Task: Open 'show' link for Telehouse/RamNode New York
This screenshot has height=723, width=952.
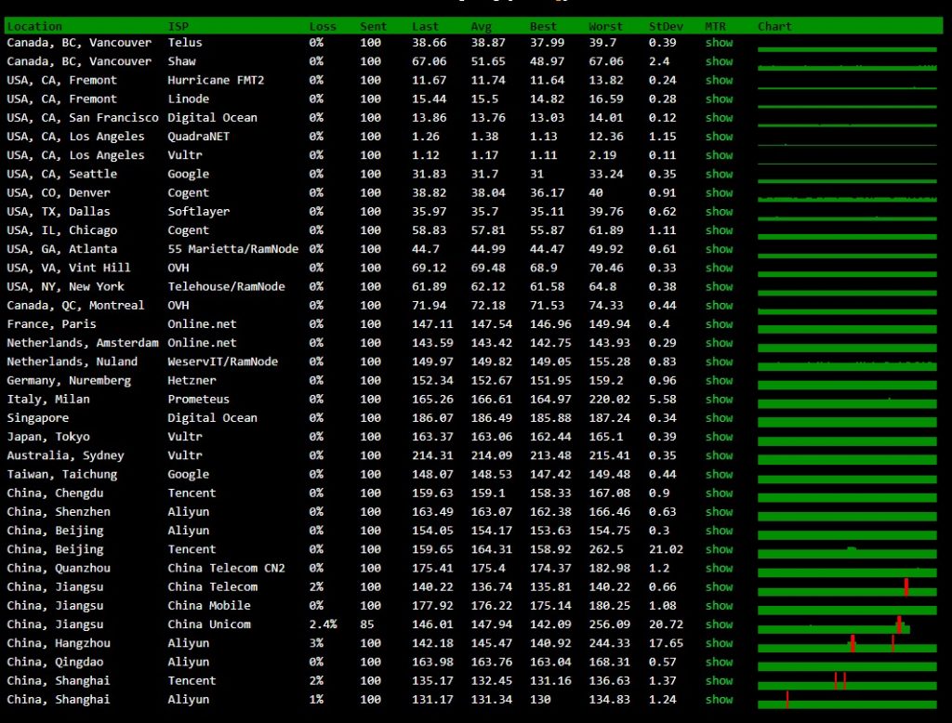Action: (x=719, y=286)
